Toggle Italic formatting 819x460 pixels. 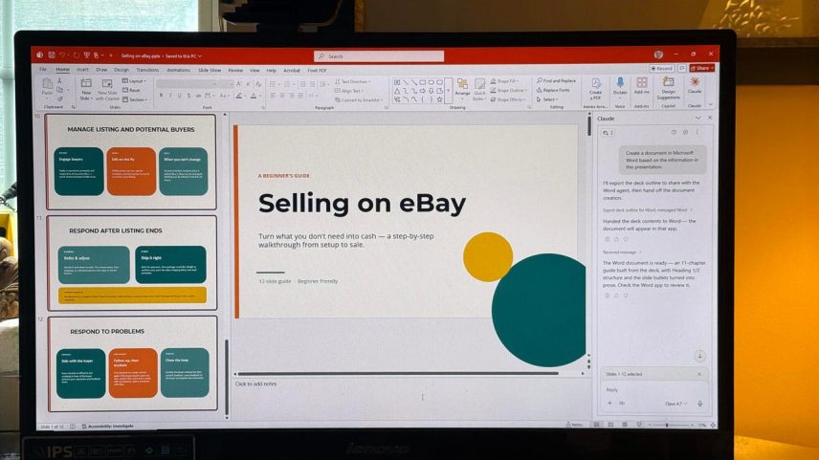170,95
